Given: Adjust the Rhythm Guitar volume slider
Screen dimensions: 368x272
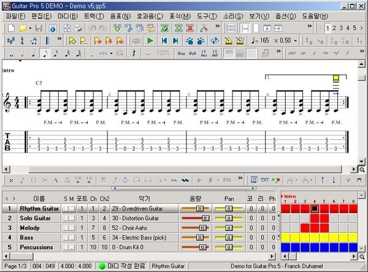Looking at the screenshot, I should [x=195, y=209].
